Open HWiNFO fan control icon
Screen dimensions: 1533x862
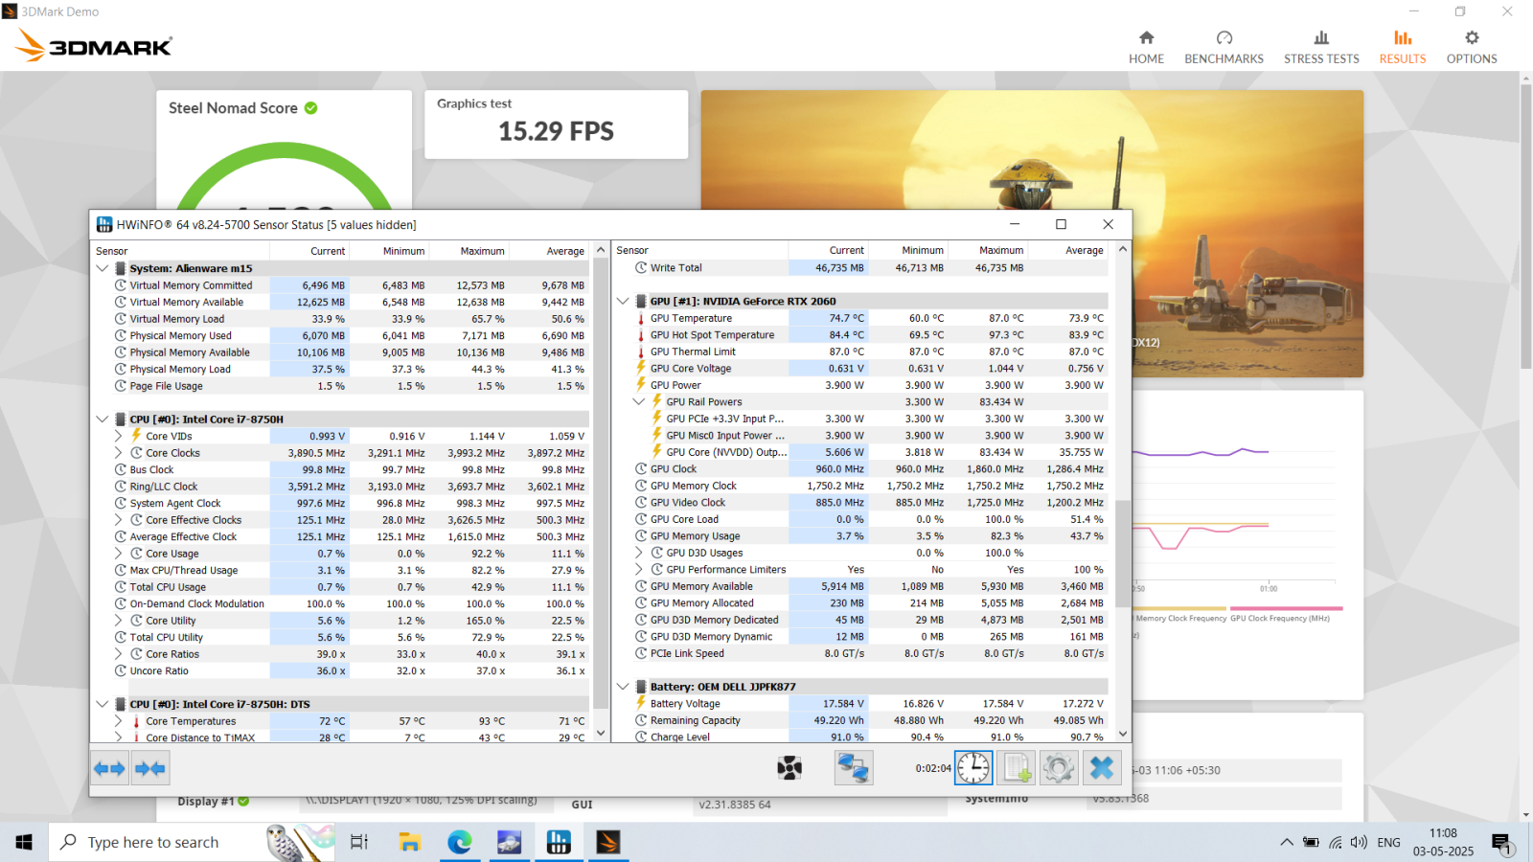click(789, 768)
